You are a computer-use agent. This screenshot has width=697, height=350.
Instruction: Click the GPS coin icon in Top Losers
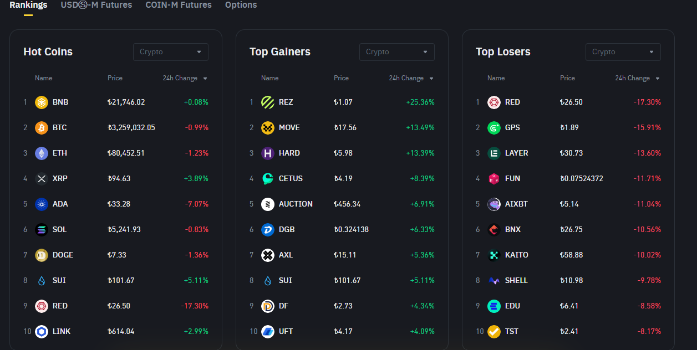pos(494,128)
